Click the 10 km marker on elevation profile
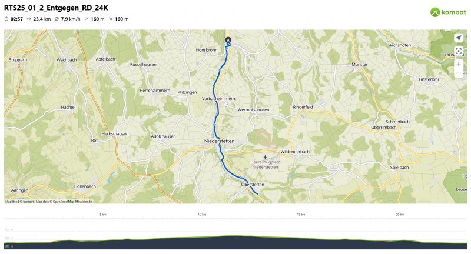 coord(202,215)
